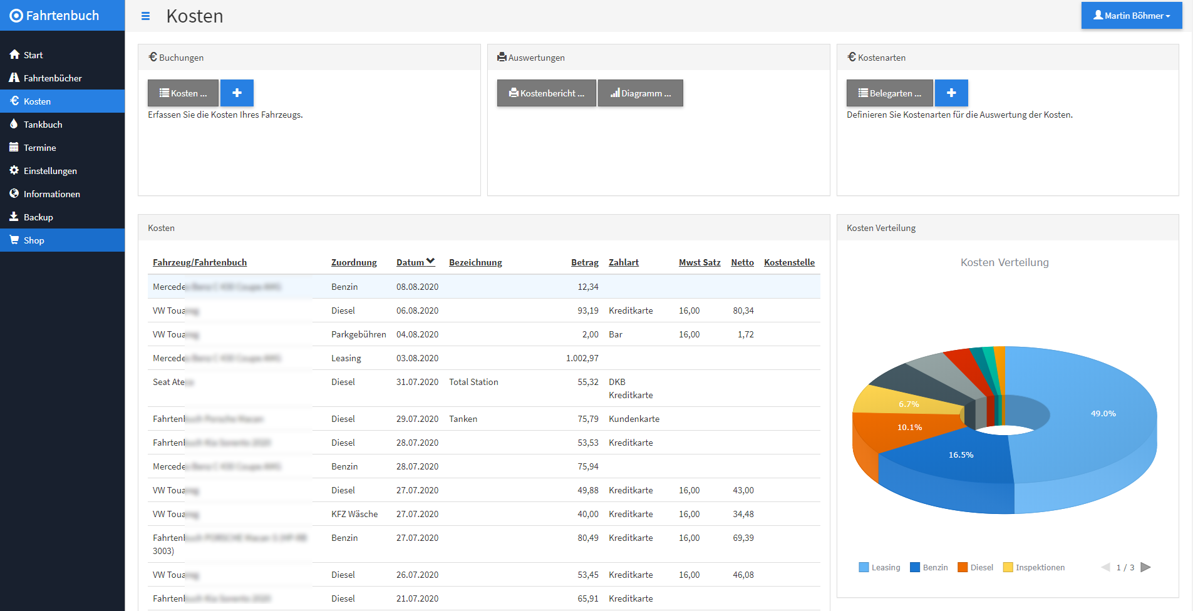
Task: Toggle Leasing legend swatch in chart
Action: [864, 567]
